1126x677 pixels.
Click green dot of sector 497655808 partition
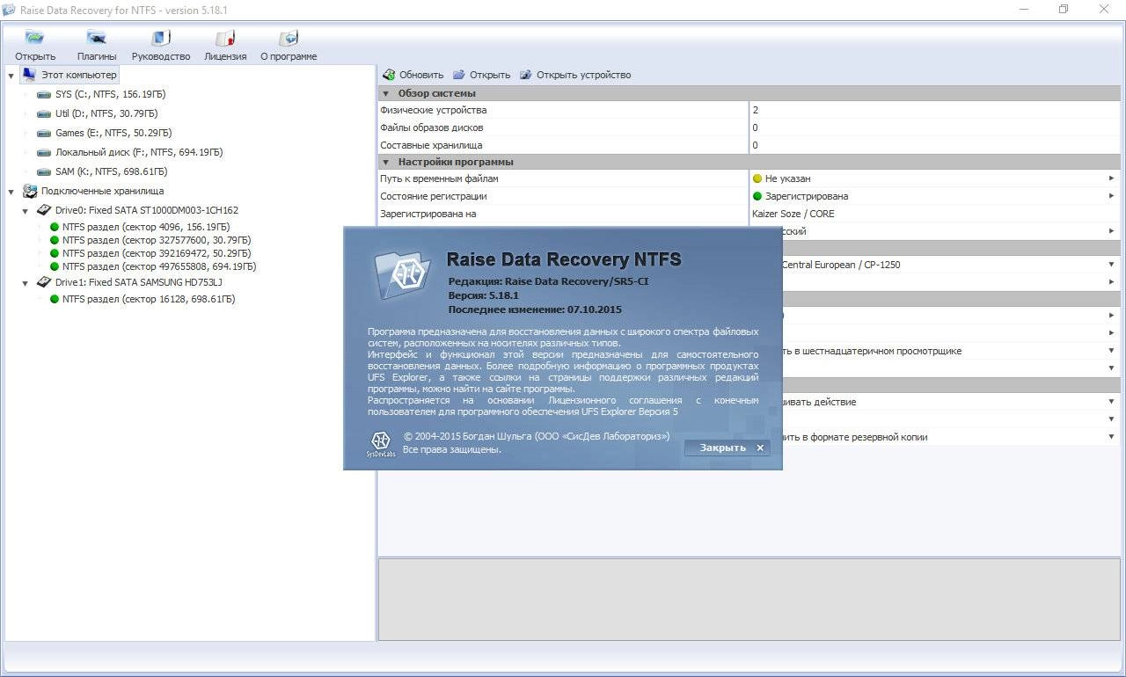(x=55, y=266)
